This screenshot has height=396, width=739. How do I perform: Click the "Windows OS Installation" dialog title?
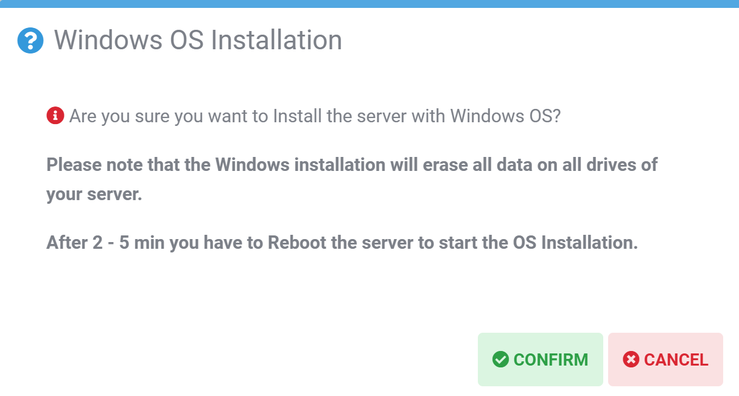(x=198, y=41)
